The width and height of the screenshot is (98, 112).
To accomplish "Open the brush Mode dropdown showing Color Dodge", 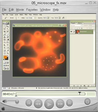I will click(31, 18).
